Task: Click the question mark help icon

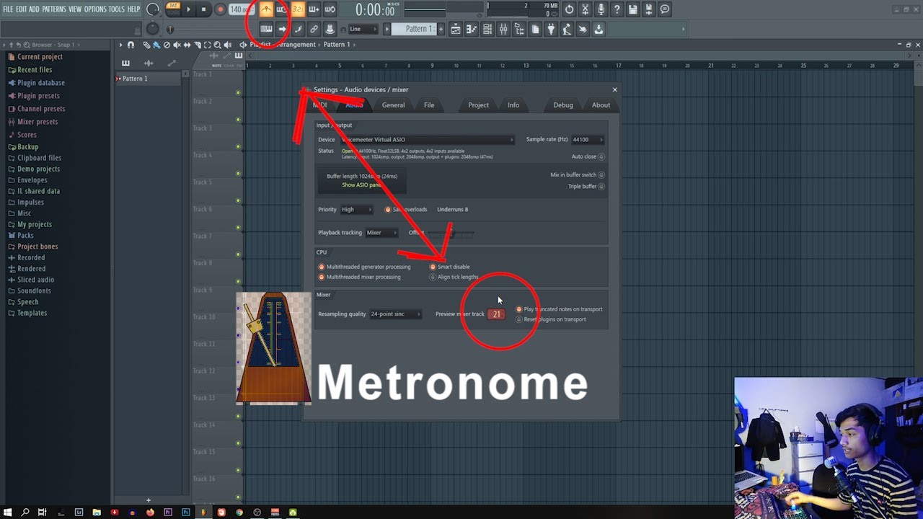Action: pos(617,9)
